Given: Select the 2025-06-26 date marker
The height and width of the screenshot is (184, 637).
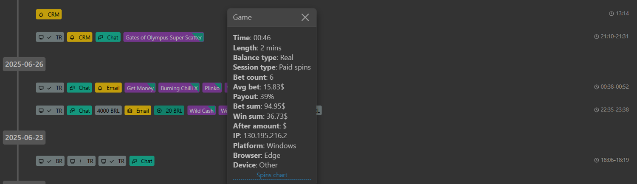Looking at the screenshot, I should pos(24,64).
